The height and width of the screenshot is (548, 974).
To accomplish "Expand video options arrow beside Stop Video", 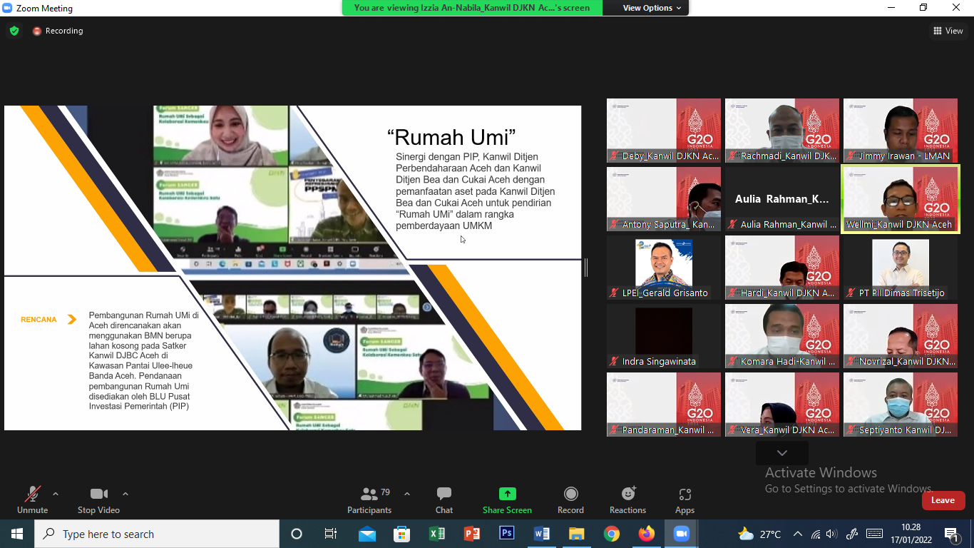I will 125,494.
